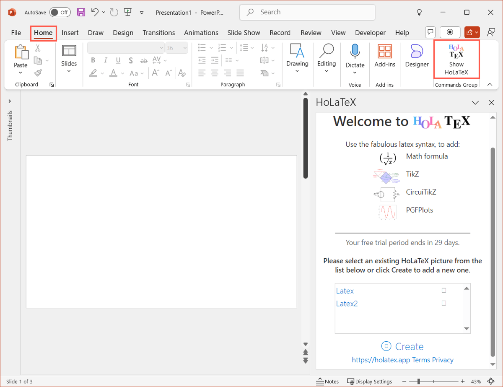Click the Copy icon in Clipboard group
503x387 pixels.
38,60
